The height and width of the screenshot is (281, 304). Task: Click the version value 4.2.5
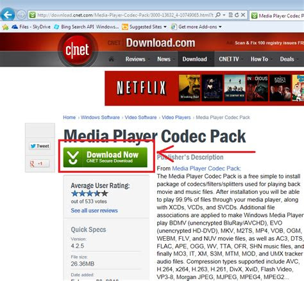pyautogui.click(x=78, y=246)
